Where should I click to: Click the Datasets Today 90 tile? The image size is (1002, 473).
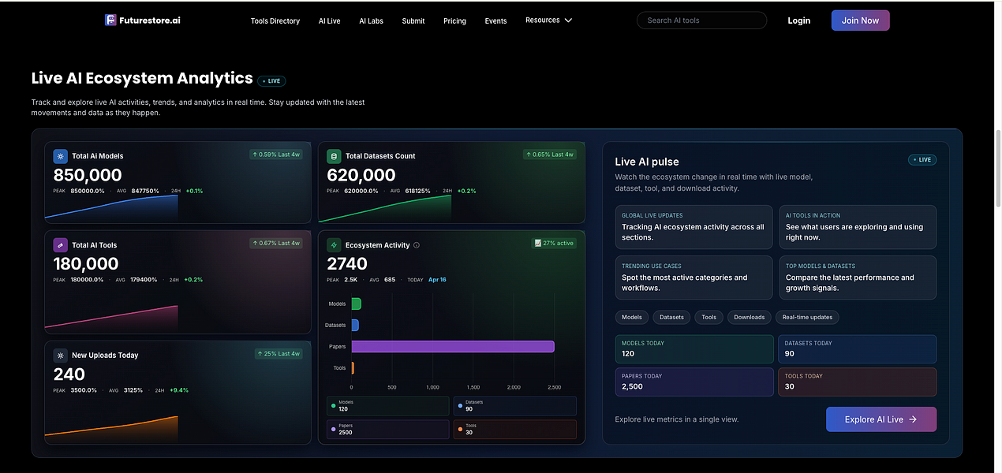coord(858,349)
